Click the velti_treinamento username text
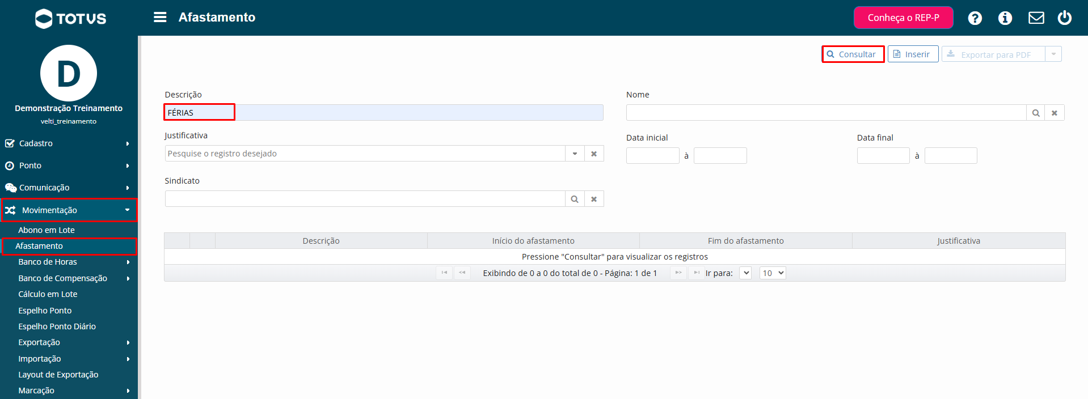This screenshot has height=399, width=1088. coord(69,121)
